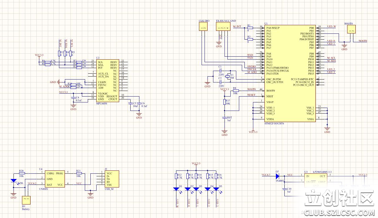Select resistor R8 on BOOT0 line
The height and width of the screenshot is (218, 378).
coord(236,90)
